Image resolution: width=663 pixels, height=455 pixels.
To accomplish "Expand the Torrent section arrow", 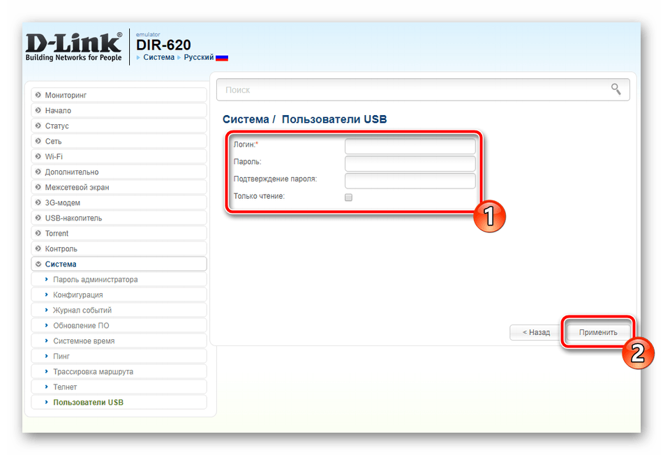I will 38,233.
